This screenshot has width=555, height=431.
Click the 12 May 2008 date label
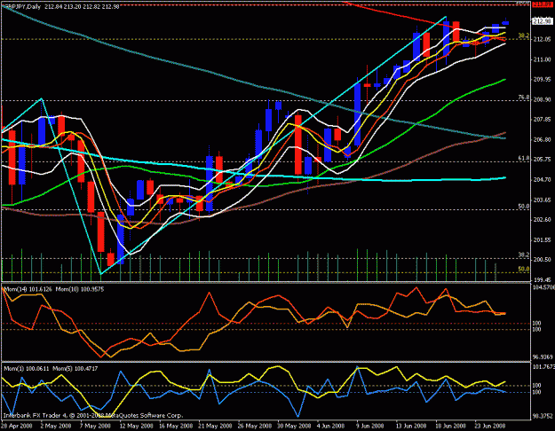(x=136, y=426)
